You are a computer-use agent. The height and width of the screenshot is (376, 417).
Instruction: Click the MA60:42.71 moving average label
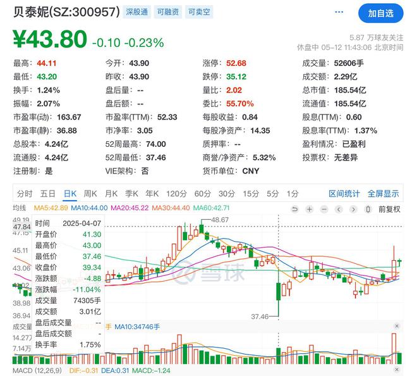point(211,208)
